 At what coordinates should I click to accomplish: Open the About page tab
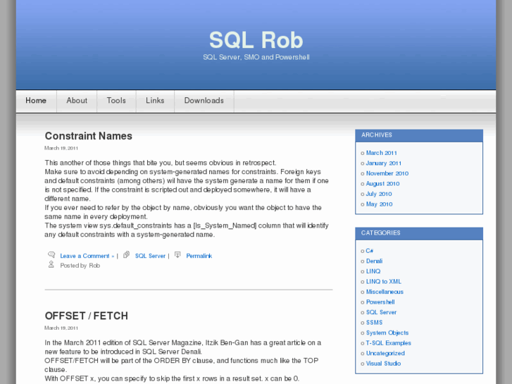[x=77, y=101]
